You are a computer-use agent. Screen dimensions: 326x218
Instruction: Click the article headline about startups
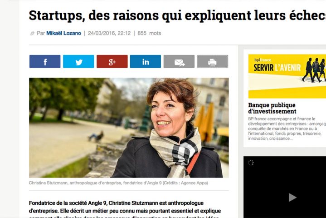(177, 15)
